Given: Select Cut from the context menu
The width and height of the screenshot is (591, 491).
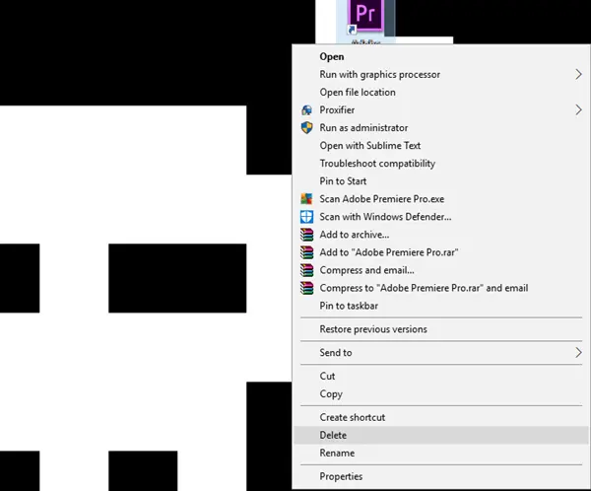Looking at the screenshot, I should [x=440, y=376].
